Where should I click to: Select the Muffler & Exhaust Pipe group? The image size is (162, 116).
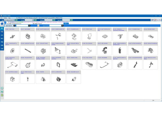(12, 64)
